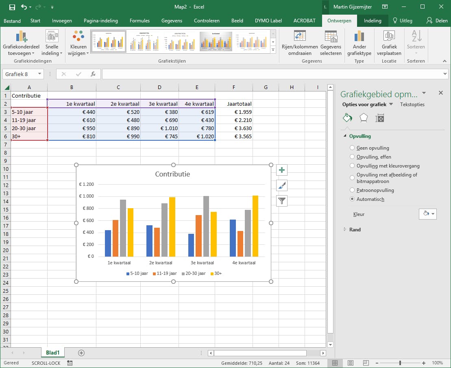Open the Name Box dropdown arrow
This screenshot has width=451, height=368.
tap(39, 74)
